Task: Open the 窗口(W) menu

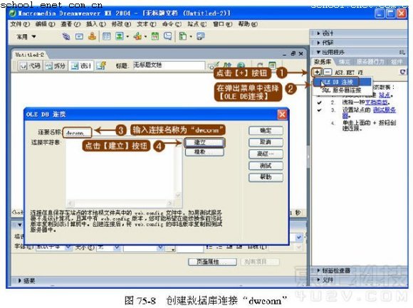Action: (x=223, y=24)
